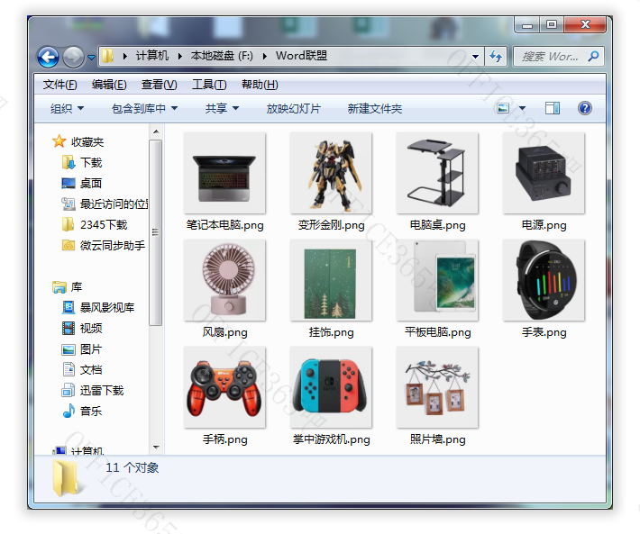Click the folder icon in the address bar
The width and height of the screenshot is (640, 534).
tap(108, 56)
